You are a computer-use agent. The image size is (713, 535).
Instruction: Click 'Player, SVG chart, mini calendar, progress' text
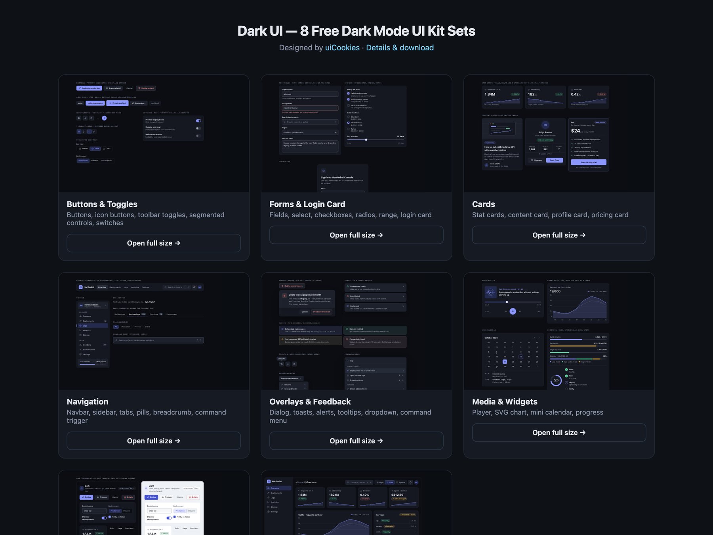pos(538,412)
